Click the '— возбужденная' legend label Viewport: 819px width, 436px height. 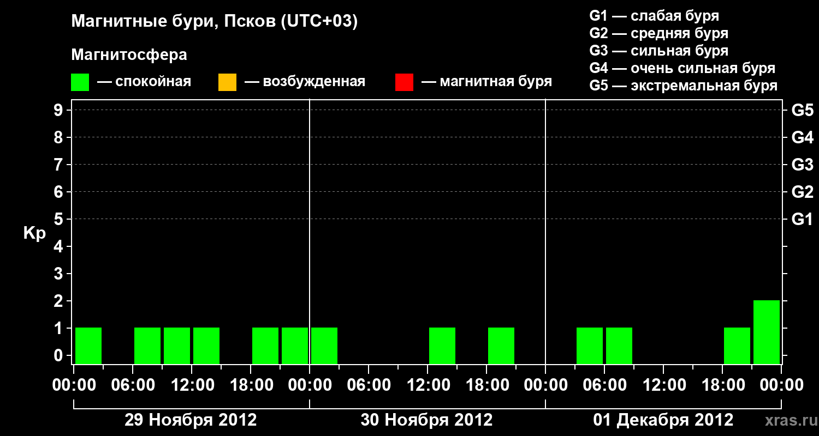point(305,82)
